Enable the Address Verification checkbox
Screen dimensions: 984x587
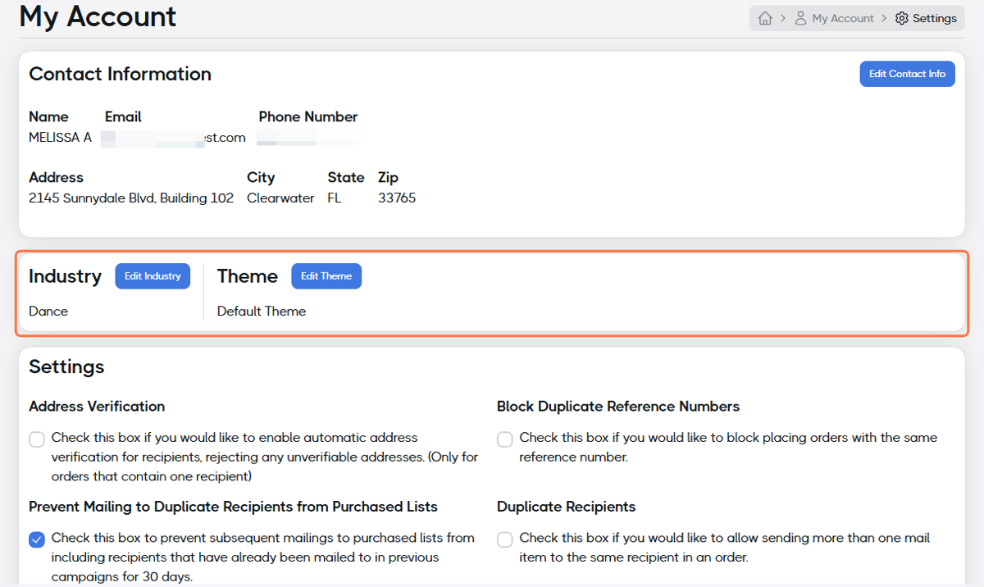(37, 439)
